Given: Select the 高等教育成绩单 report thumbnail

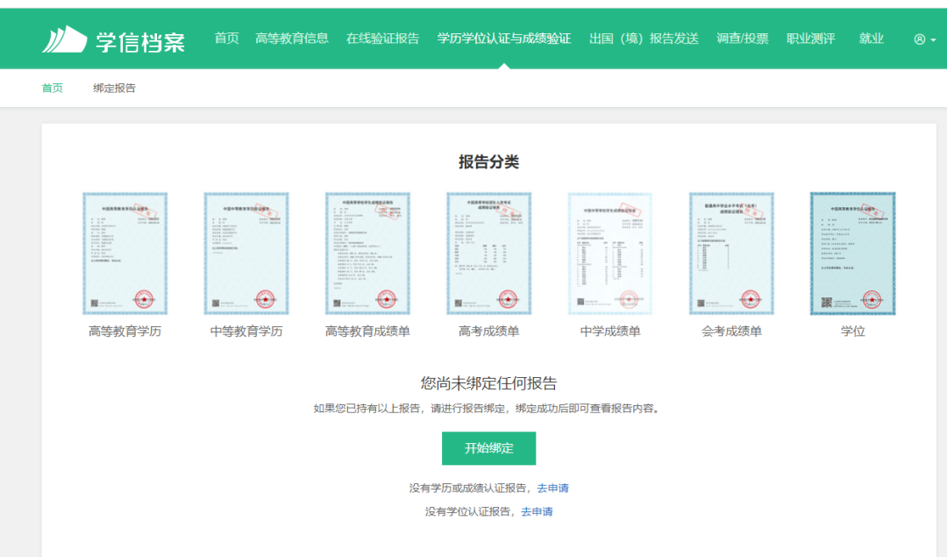Looking at the screenshot, I should pos(367,254).
